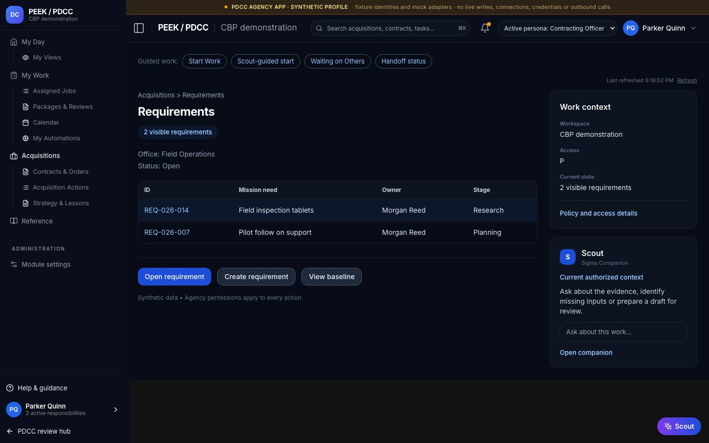Expand Parker Quinn responsibilities chevron in sidebar
The image size is (709, 443).
pos(116,410)
